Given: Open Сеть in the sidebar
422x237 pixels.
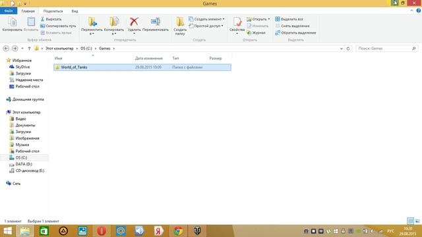Looking at the screenshot, I should point(13,184).
